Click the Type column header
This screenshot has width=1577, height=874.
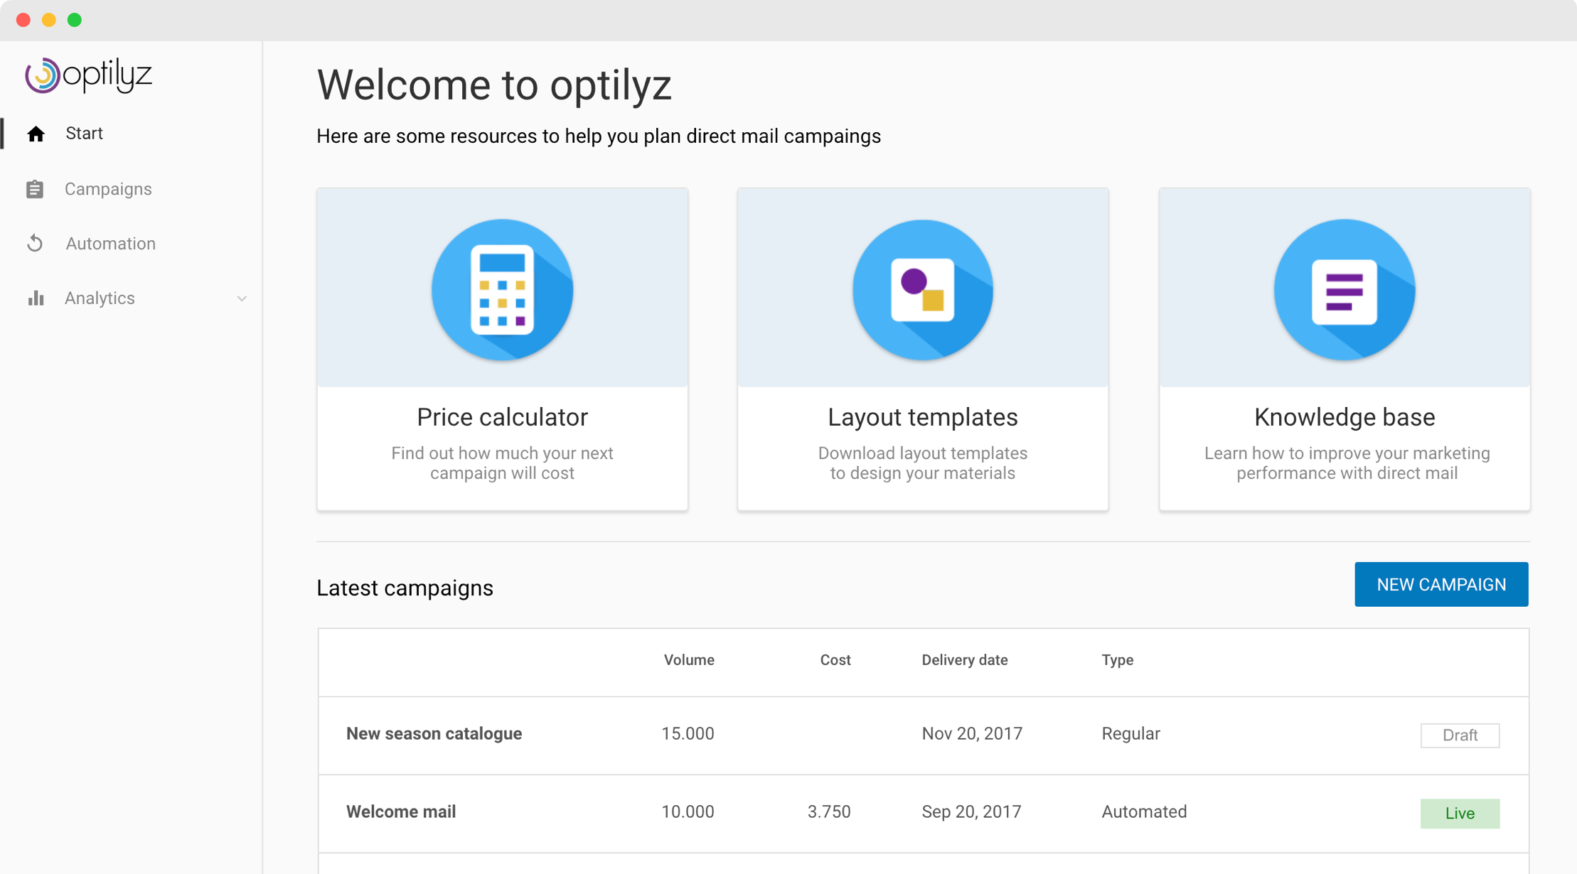[1118, 660]
